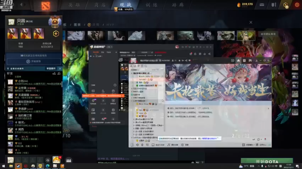
Task: Click the round red avatar in streaming tool title bar
Action: (177, 47)
